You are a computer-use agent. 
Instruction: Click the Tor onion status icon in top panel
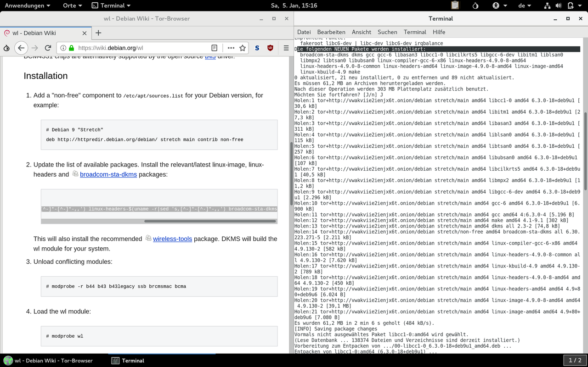[475, 6]
